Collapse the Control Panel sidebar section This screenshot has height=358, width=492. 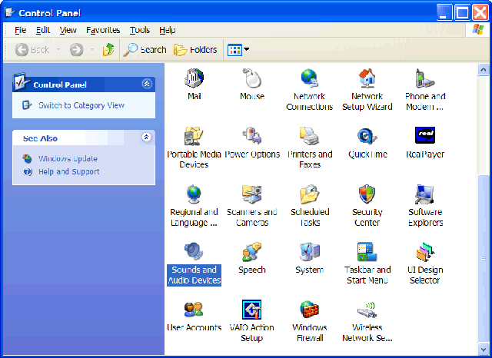click(x=147, y=84)
